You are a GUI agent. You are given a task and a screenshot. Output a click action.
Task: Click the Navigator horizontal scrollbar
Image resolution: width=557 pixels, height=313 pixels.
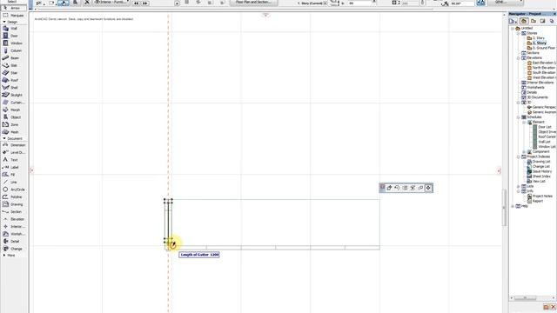[525, 298]
